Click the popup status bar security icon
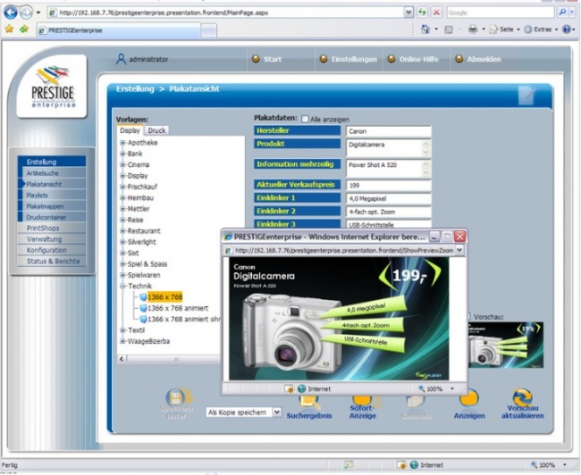581x475 pixels. click(289, 388)
